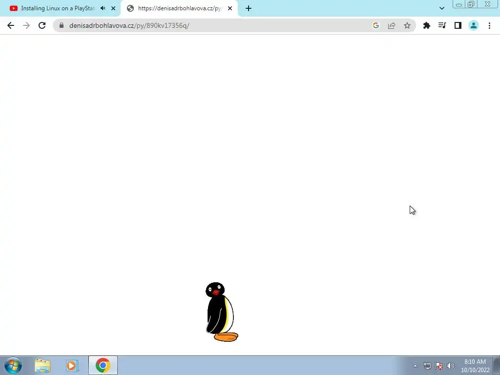
Task: Go back to the previous page
Action: [11, 25]
